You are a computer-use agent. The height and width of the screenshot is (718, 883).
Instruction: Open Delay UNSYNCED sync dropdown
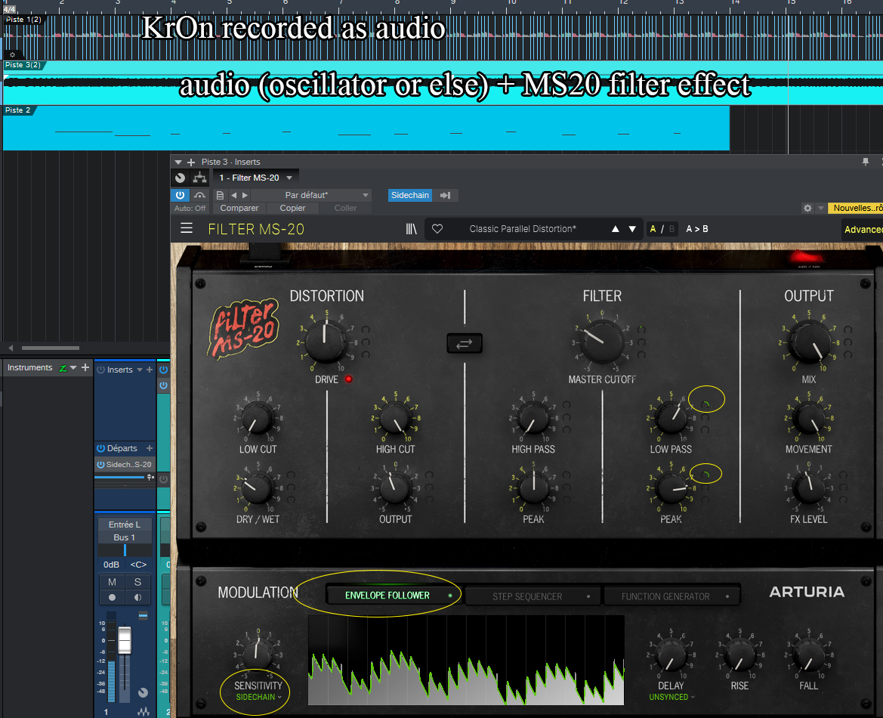coord(672,697)
